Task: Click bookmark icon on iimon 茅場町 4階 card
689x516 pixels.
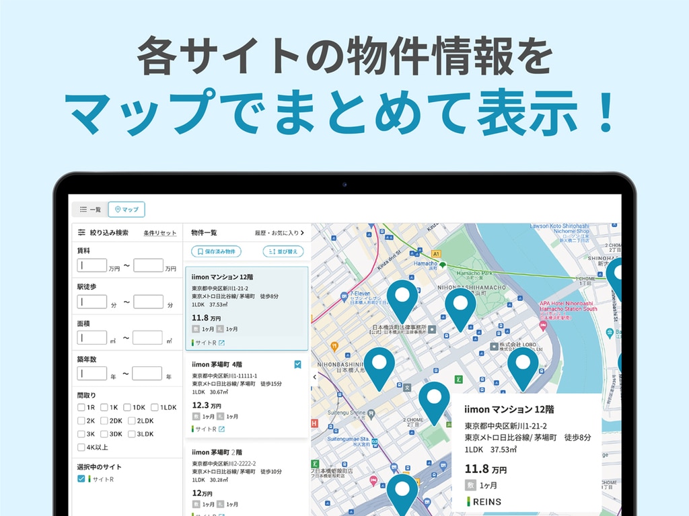Action: (298, 365)
